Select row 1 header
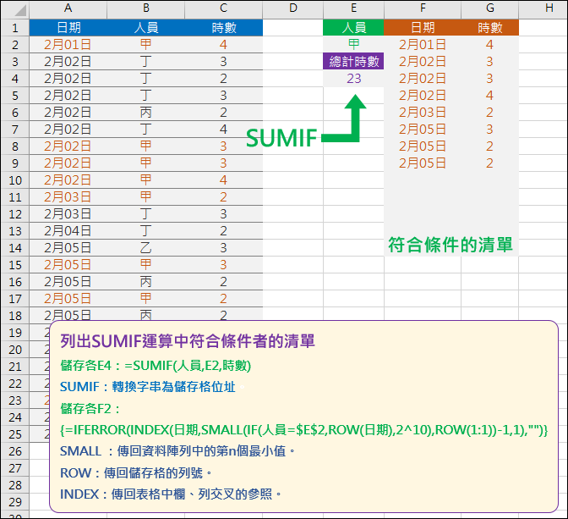The width and height of the screenshot is (568, 519). (15, 28)
